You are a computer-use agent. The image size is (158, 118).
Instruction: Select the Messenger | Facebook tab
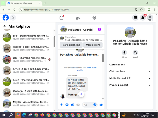click(24, 3)
